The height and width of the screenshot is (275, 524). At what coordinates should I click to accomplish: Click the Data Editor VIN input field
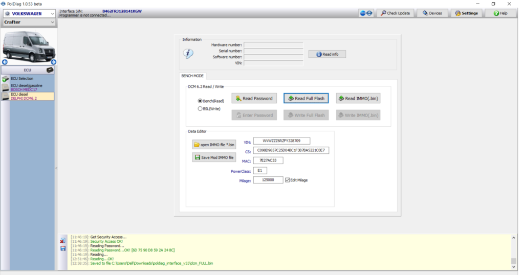(281, 141)
